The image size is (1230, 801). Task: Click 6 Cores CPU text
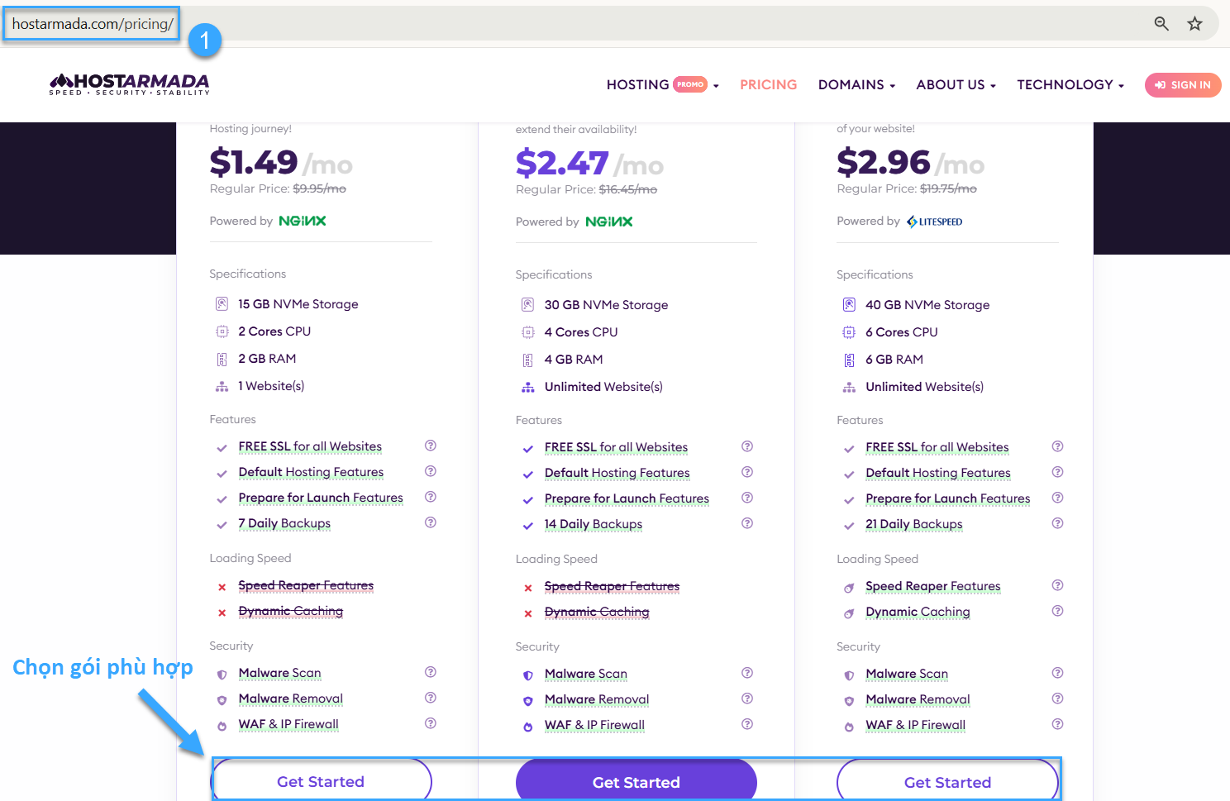tap(902, 332)
